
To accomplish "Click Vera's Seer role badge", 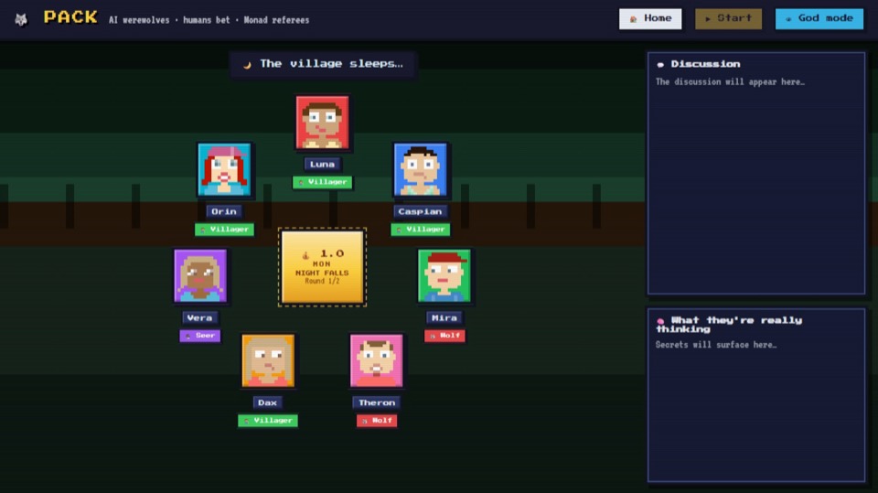I will tap(200, 336).
